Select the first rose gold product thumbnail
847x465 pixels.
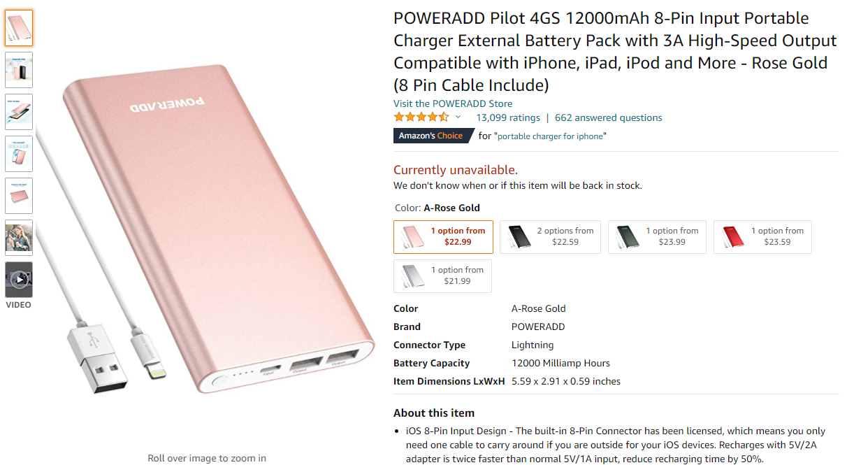pyautogui.click(x=19, y=28)
